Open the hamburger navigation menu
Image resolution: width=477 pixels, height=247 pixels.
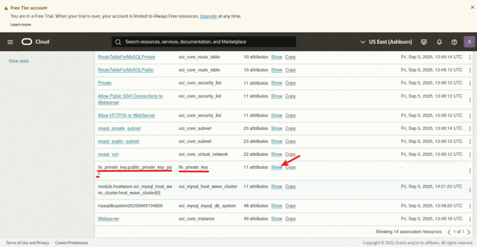pos(10,42)
